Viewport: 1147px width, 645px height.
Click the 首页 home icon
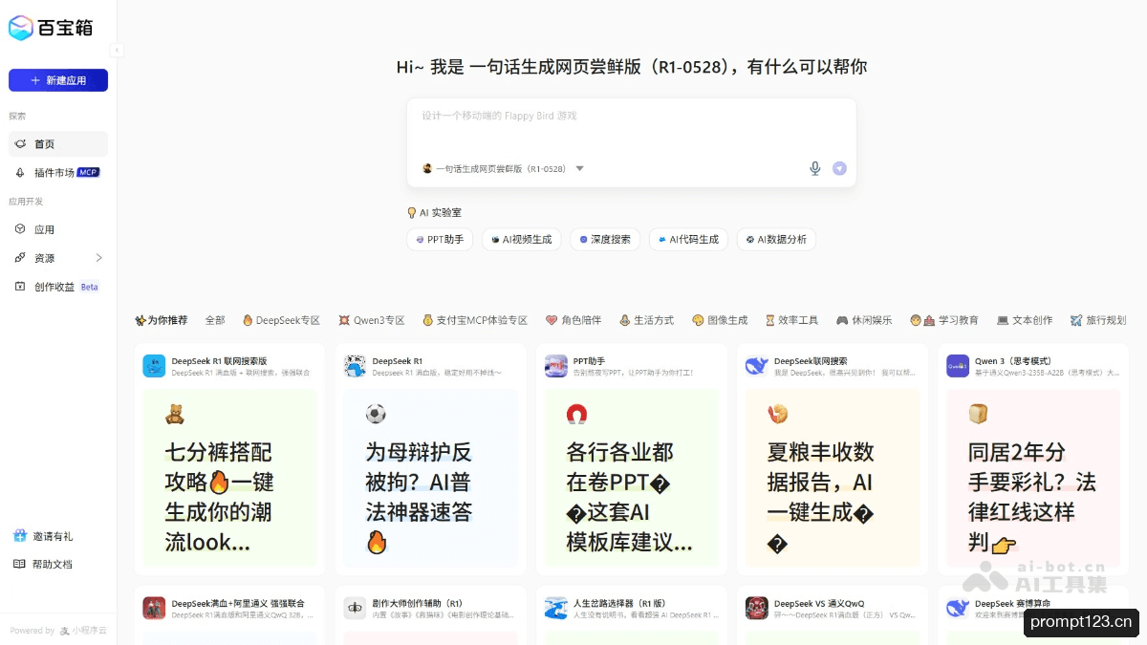tap(20, 143)
